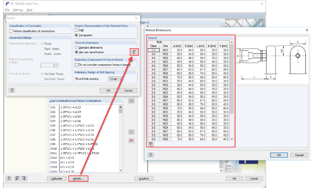The height and width of the screenshot is (188, 314).
Task: Click Size column header in wrench table
Action: point(165,46)
